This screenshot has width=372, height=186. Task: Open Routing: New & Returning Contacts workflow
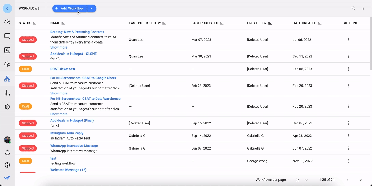(x=77, y=32)
